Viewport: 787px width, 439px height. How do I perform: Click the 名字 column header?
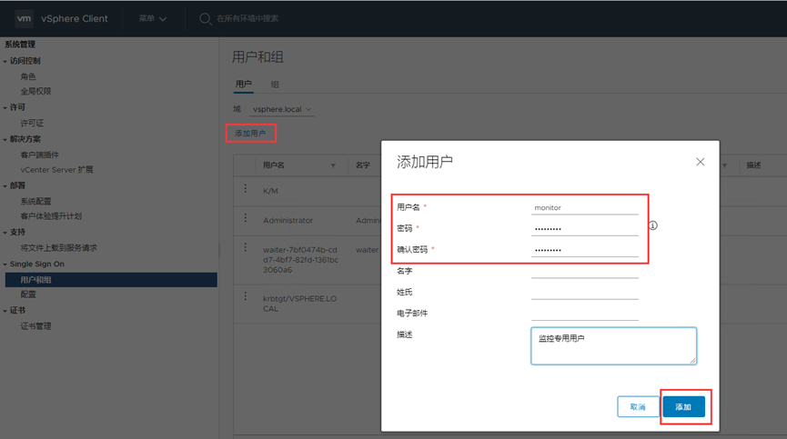(363, 165)
